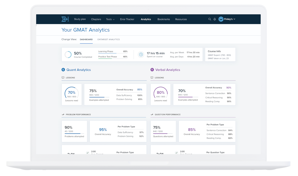The height and width of the screenshot is (176, 298).
Task: Expand the Tests dropdown menu
Action: pos(110,19)
